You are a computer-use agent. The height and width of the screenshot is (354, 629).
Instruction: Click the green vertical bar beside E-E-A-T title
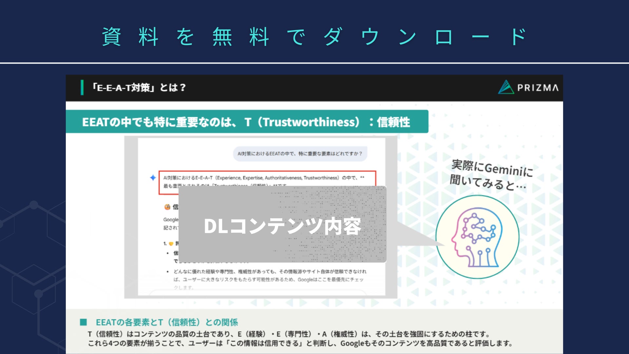click(x=82, y=88)
